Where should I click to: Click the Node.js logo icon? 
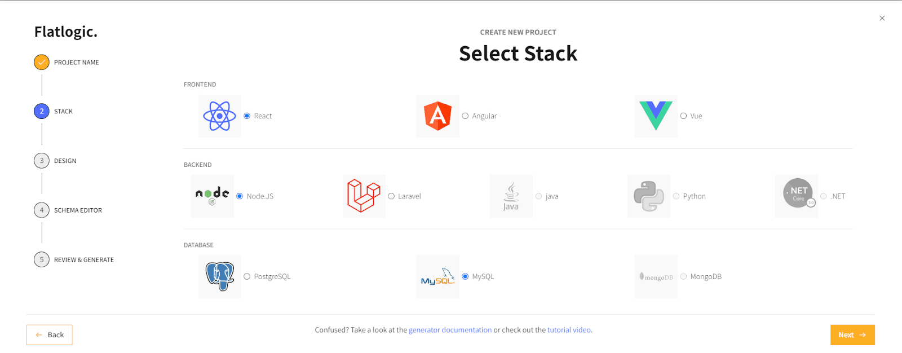pos(212,196)
